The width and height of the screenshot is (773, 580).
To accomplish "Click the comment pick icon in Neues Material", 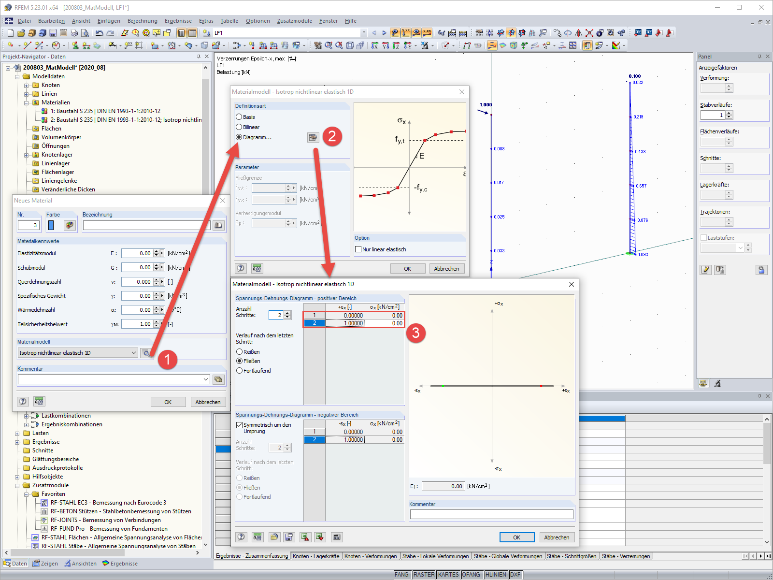I will pyautogui.click(x=218, y=379).
